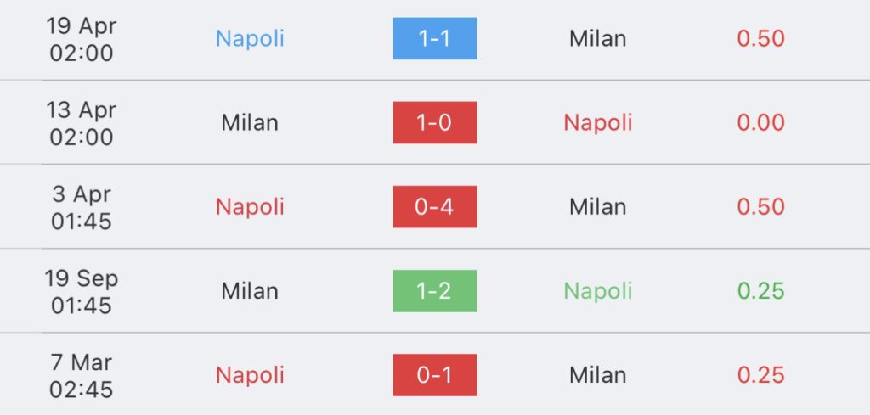Open blue Napoli in the 19 Apr match
The width and height of the screenshot is (870, 415).
tap(250, 39)
